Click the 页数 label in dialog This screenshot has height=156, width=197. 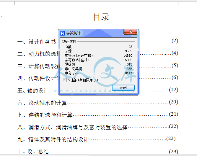(68, 47)
